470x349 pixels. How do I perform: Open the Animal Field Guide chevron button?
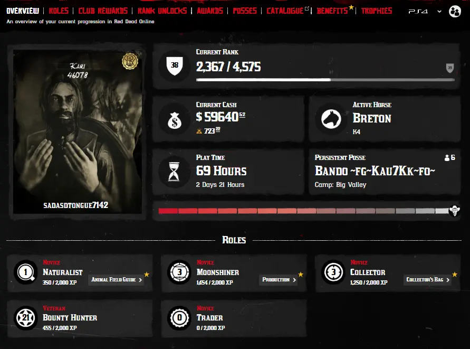point(116,280)
